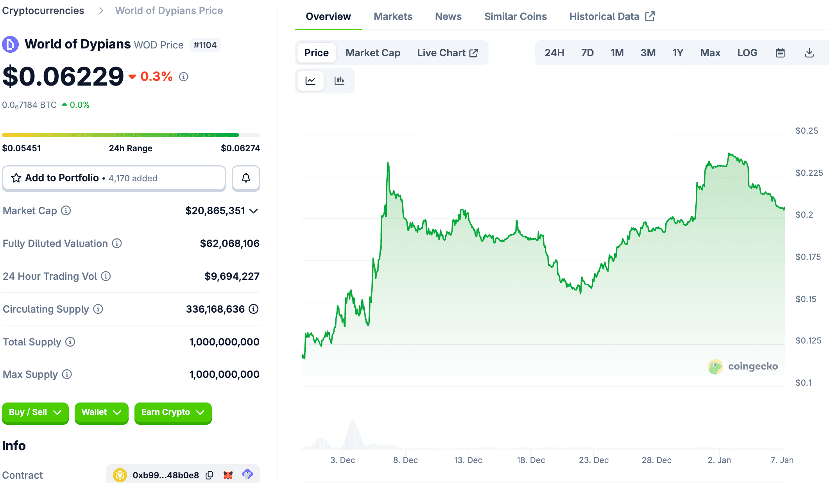Image resolution: width=831 pixels, height=483 pixels.
Task: Click Add to Portfolio button
Action: 114,178
